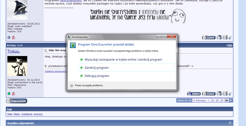Click the 'Program Sims3Launcher przestał działać.' heading
246x126 pixels.
(106, 45)
